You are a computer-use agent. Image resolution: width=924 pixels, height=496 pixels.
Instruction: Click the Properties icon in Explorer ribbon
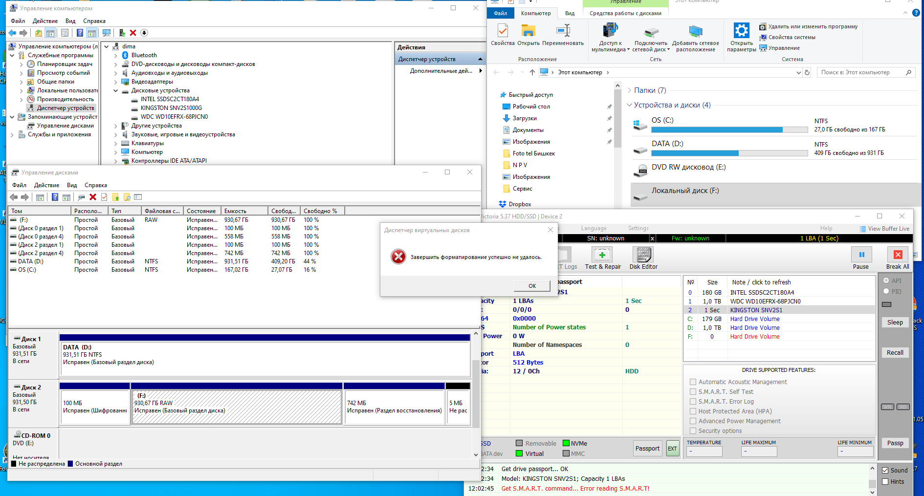click(x=503, y=31)
